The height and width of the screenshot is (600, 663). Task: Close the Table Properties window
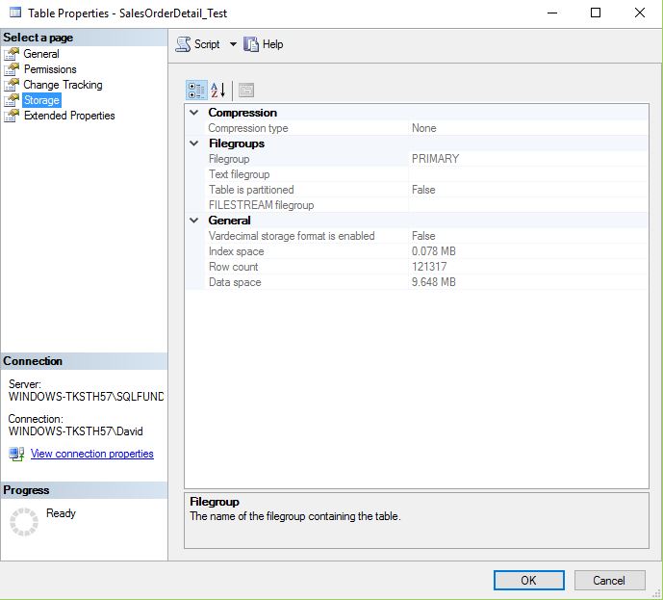(640, 13)
